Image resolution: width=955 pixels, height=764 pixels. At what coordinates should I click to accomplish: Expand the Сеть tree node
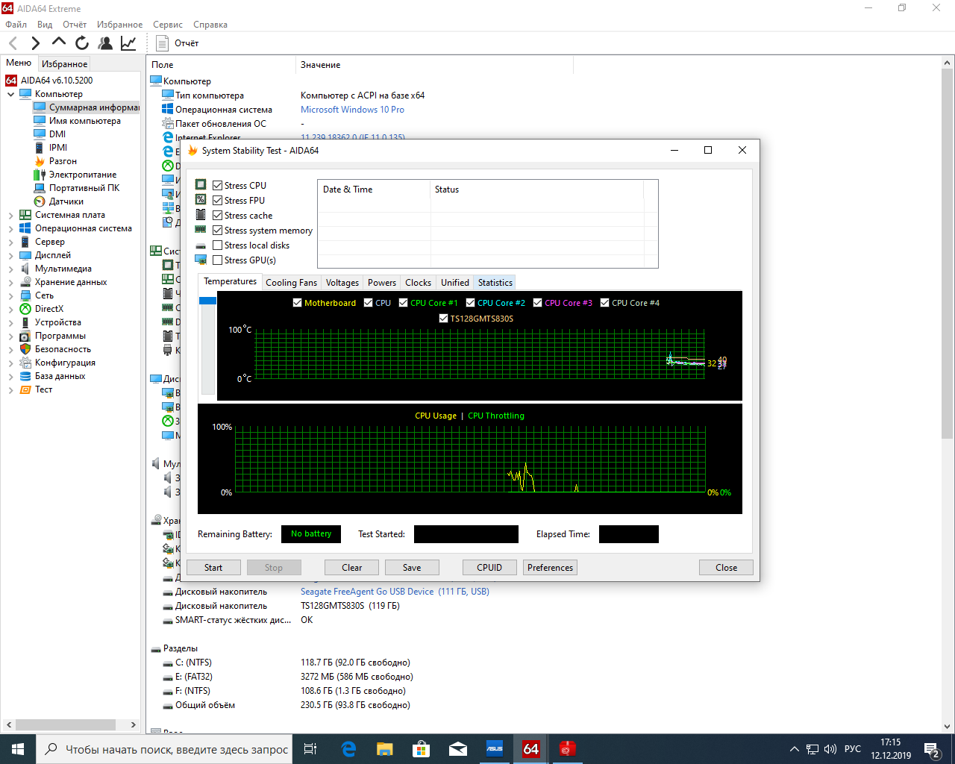[10, 295]
